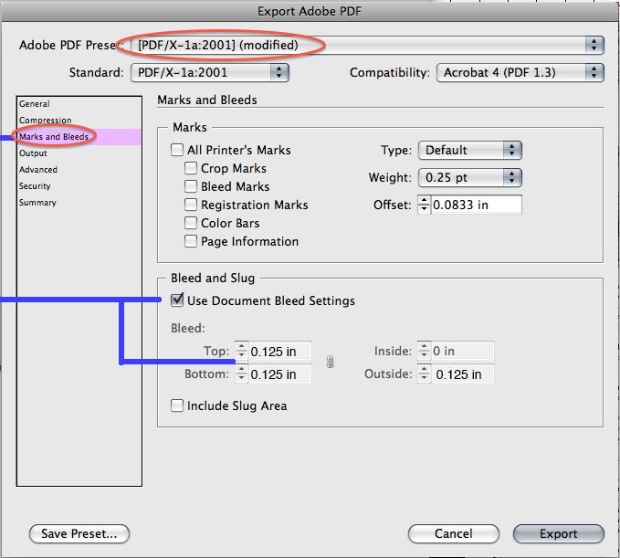Enable All Printer's Marks checkbox

(177, 151)
